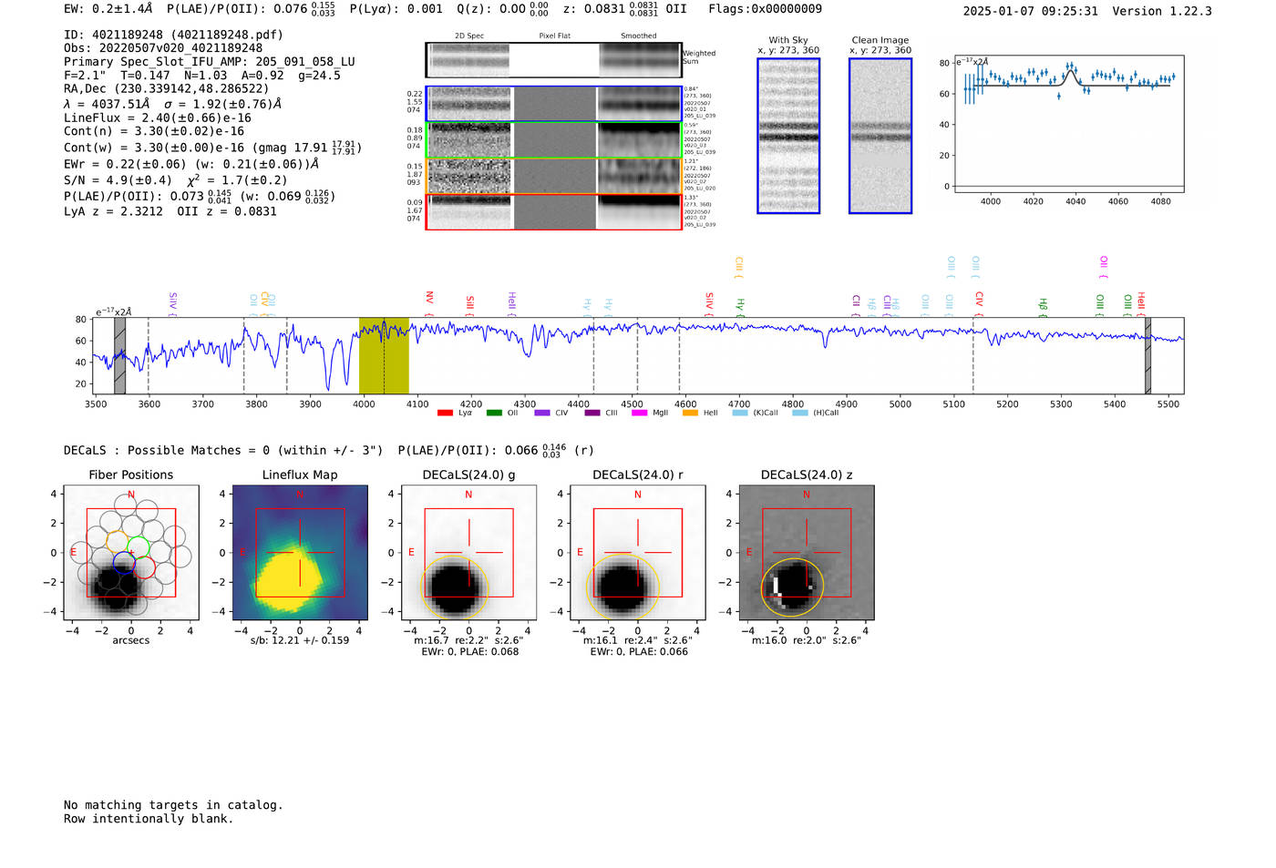Click the (K)CaII legend swatch

(x=740, y=413)
